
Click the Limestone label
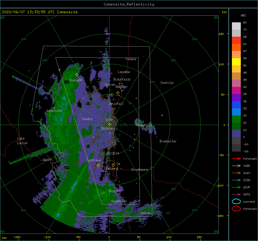(54, 111)
